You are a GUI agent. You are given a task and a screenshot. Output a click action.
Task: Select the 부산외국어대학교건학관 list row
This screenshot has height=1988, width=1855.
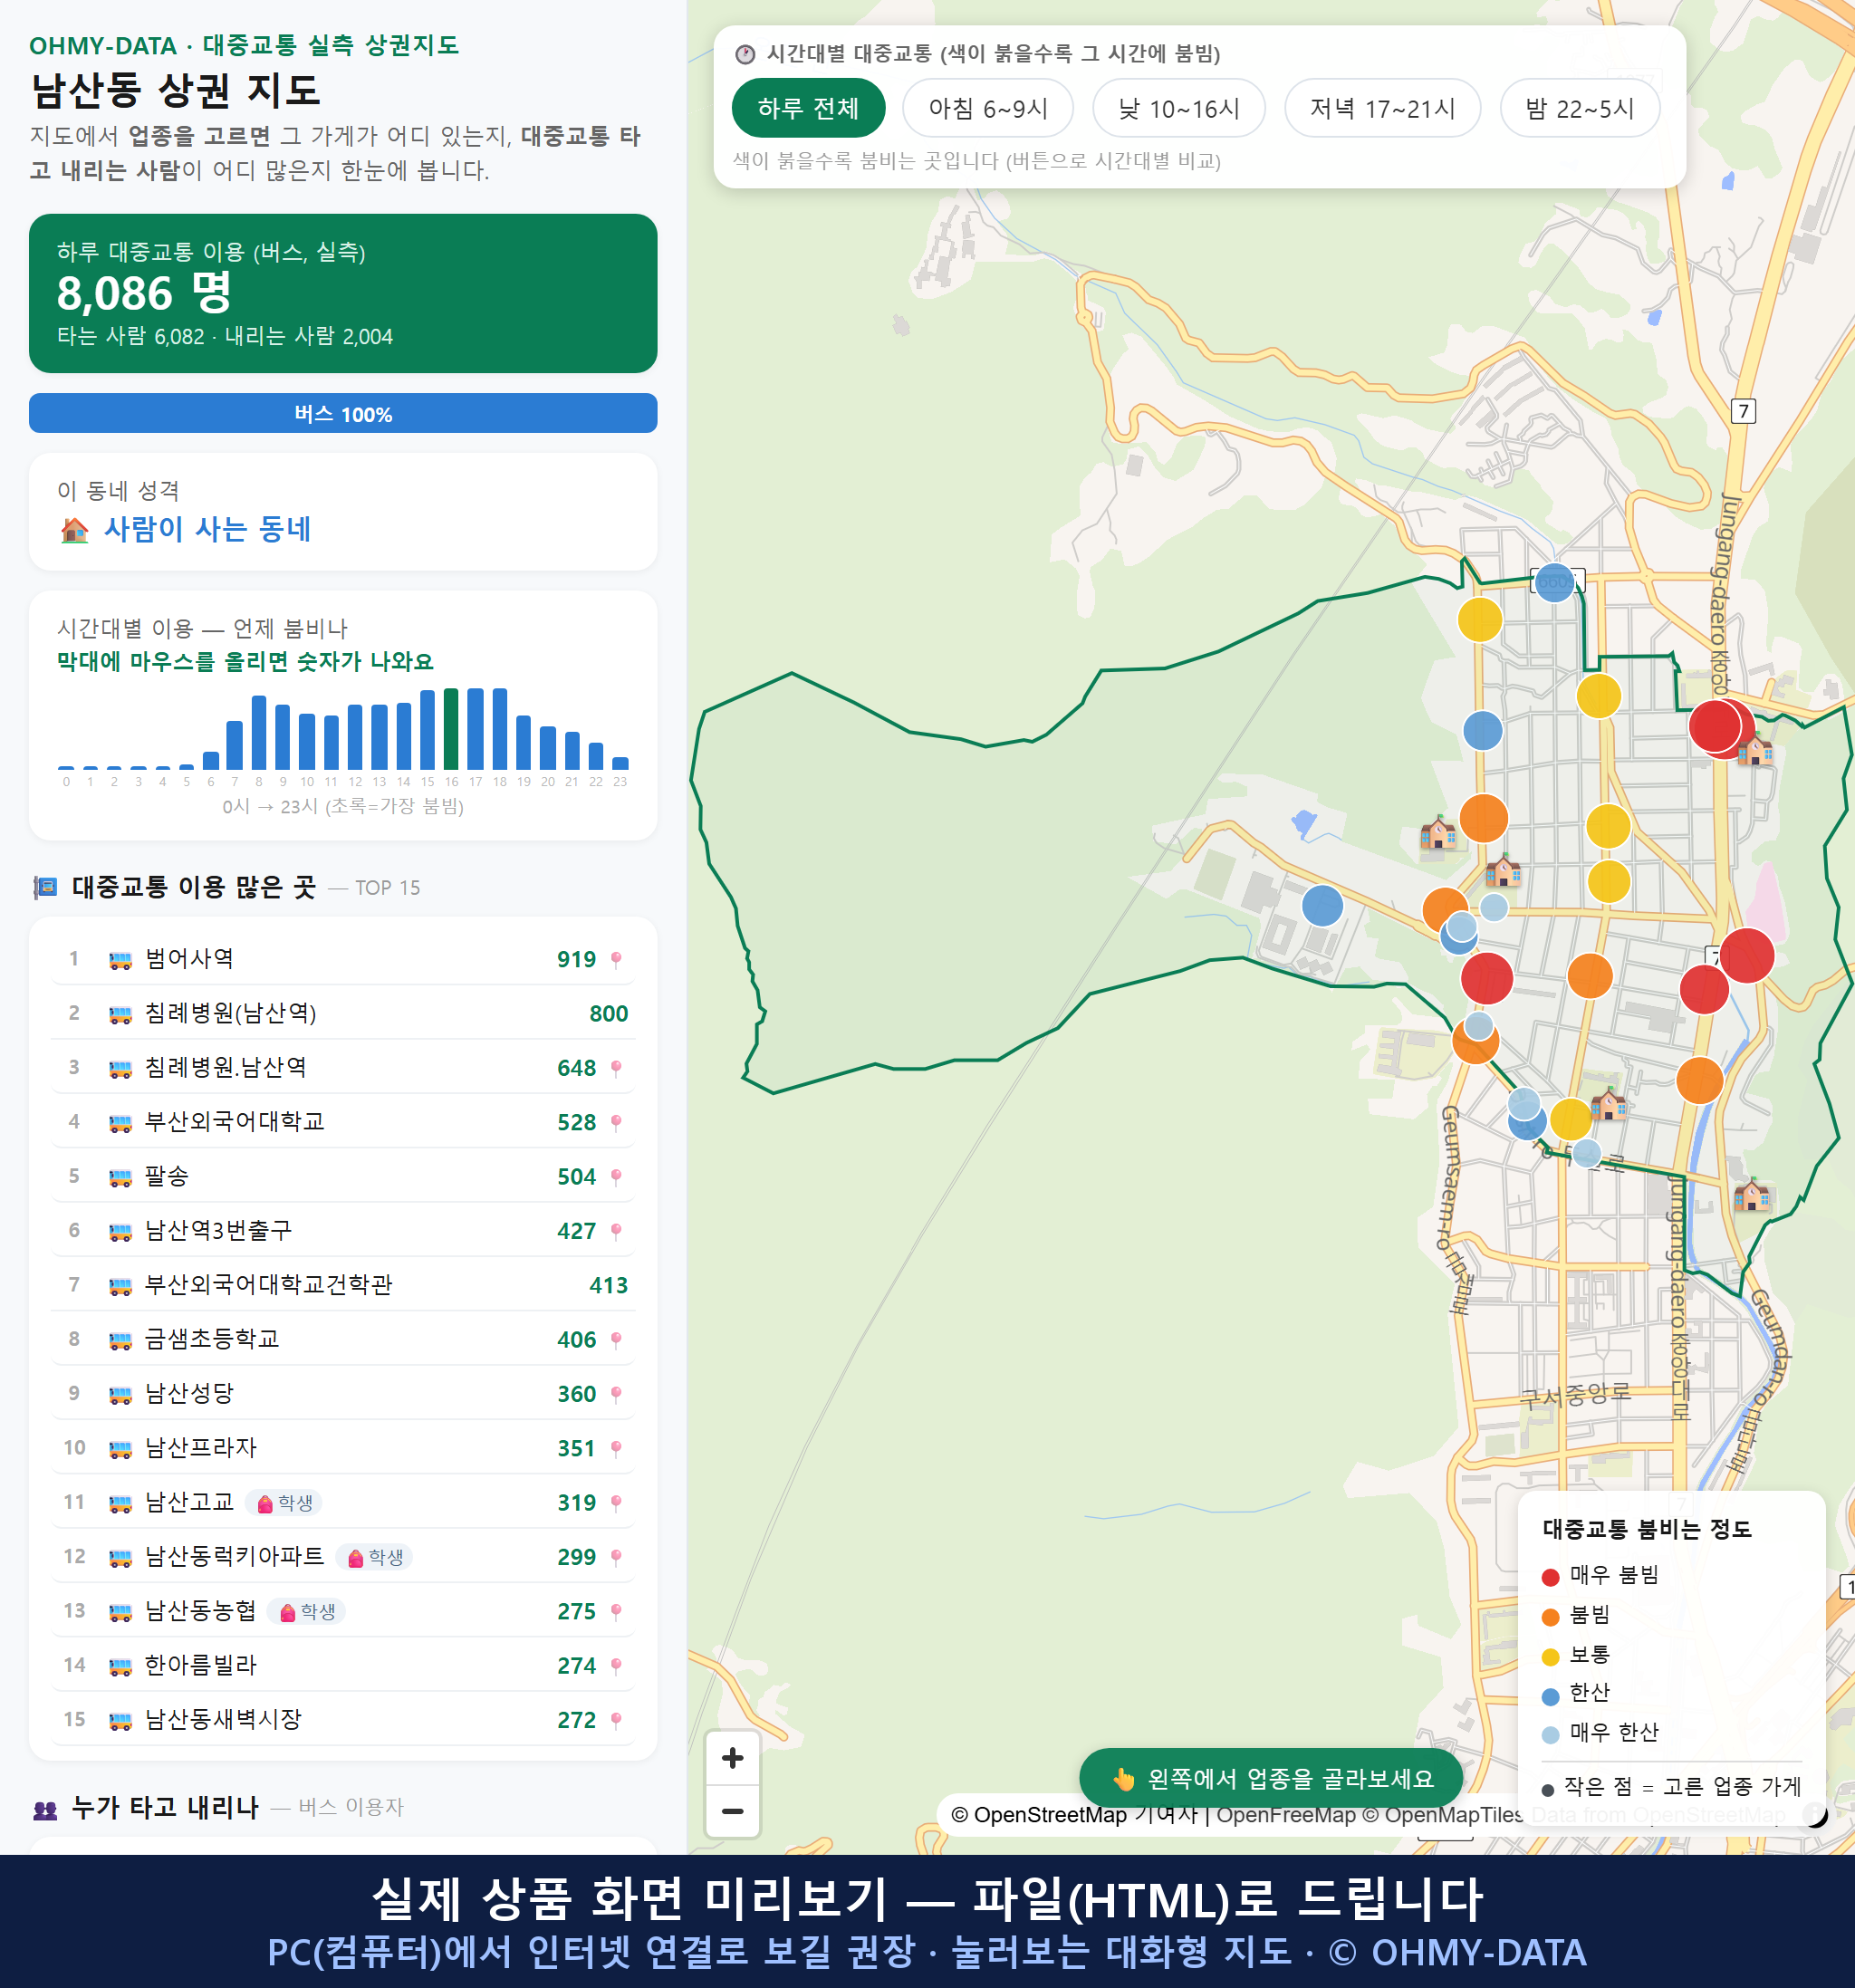click(x=343, y=1285)
